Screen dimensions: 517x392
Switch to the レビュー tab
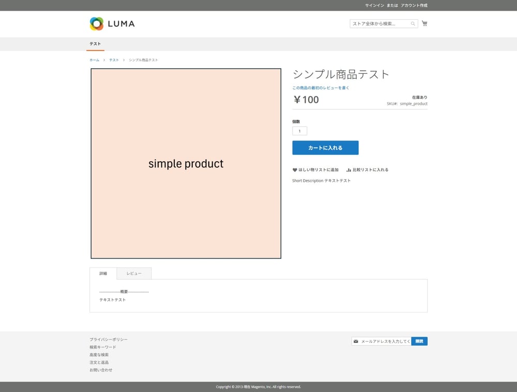(x=134, y=273)
